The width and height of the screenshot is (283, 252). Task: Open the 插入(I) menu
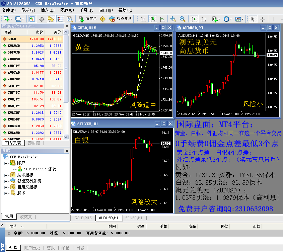click(48, 10)
